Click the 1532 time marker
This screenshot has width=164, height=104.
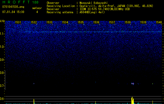(34, 22)
